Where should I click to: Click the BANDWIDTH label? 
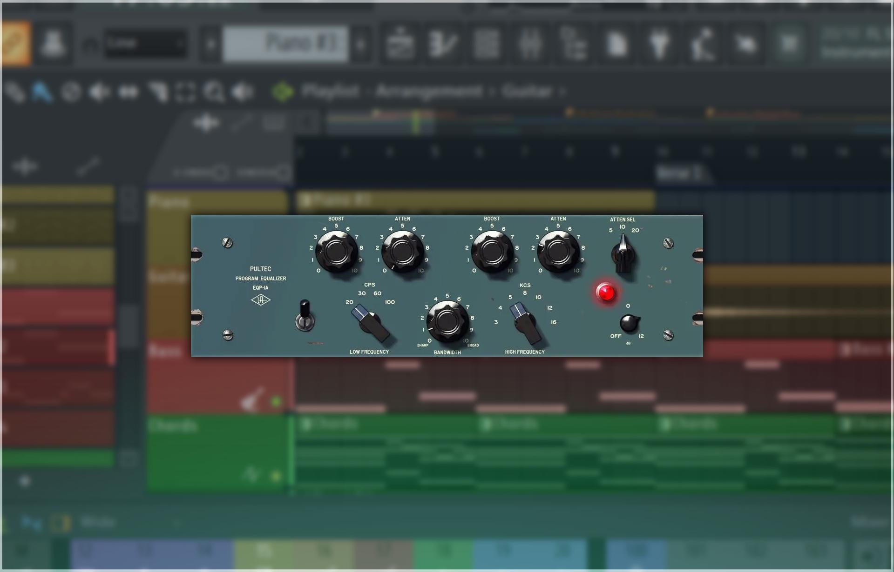(447, 353)
